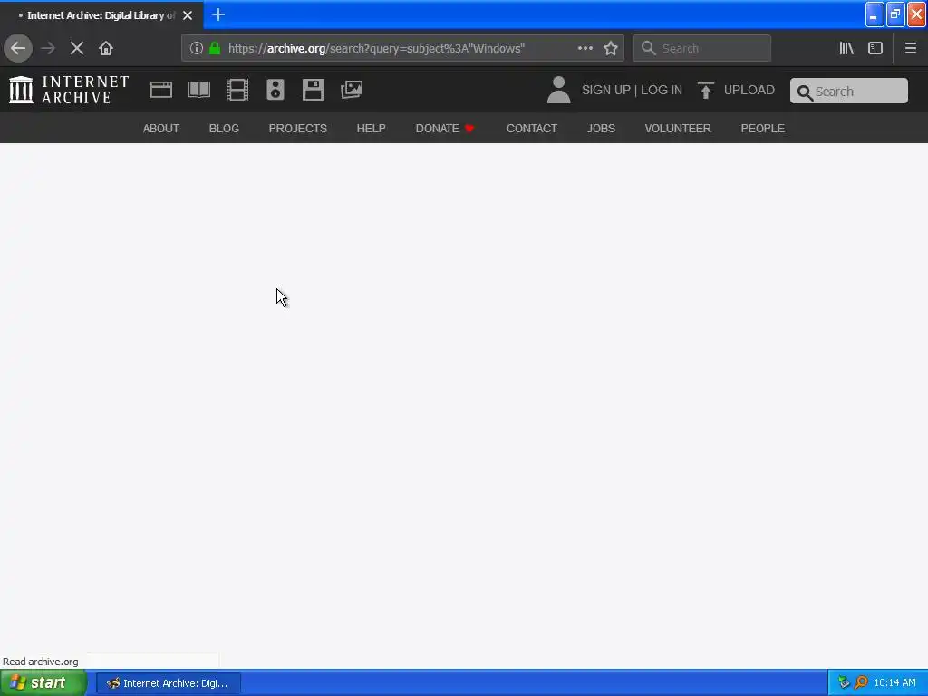The height and width of the screenshot is (696, 928).
Task: Toggle the Firefox sidebar view
Action: [x=875, y=49]
